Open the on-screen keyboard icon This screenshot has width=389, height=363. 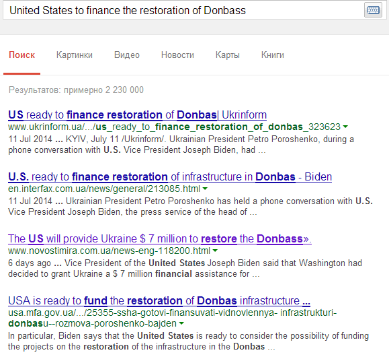coord(373,11)
